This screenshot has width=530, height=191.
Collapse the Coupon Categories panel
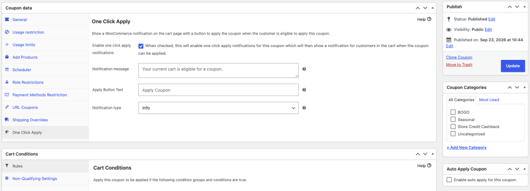[525, 88]
